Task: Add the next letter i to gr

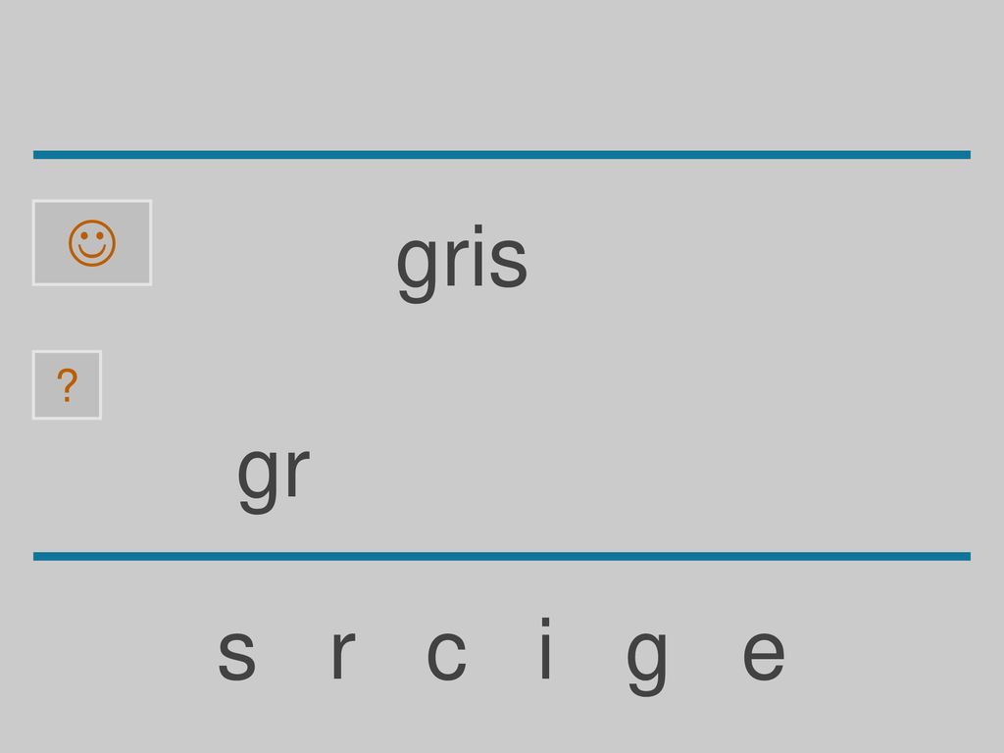Action: pos(545,648)
